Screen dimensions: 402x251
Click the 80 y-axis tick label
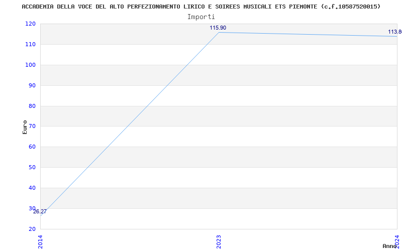(32, 106)
